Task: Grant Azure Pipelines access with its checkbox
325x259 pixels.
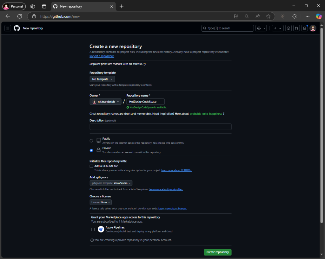Action: tap(93, 229)
